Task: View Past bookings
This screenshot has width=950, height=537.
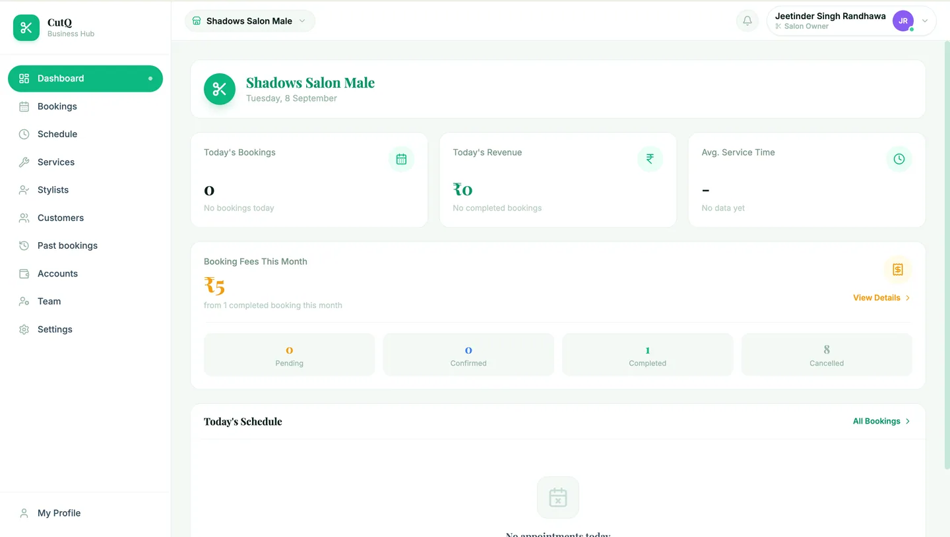Action: (85, 245)
